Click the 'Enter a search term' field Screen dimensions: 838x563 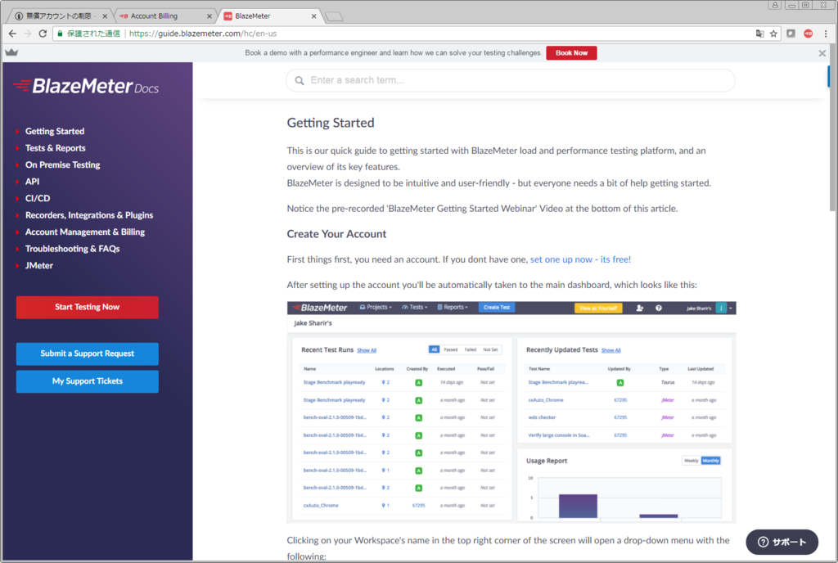coord(511,80)
